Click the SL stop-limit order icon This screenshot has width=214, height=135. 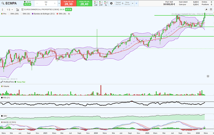(106, 4)
